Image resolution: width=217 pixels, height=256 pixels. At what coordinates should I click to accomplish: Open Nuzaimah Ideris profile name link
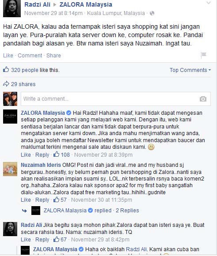tap(41, 165)
